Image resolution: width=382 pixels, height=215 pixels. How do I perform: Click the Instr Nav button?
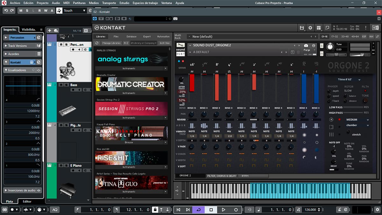tap(165, 43)
